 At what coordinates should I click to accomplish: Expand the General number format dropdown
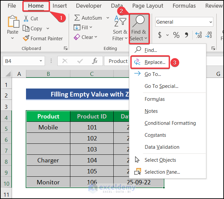pos(211,22)
